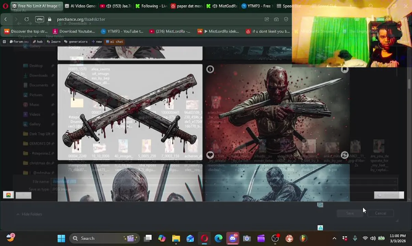Switch to the Free No Limit AI Image tab
412x246 pixels.
[x=36, y=6]
